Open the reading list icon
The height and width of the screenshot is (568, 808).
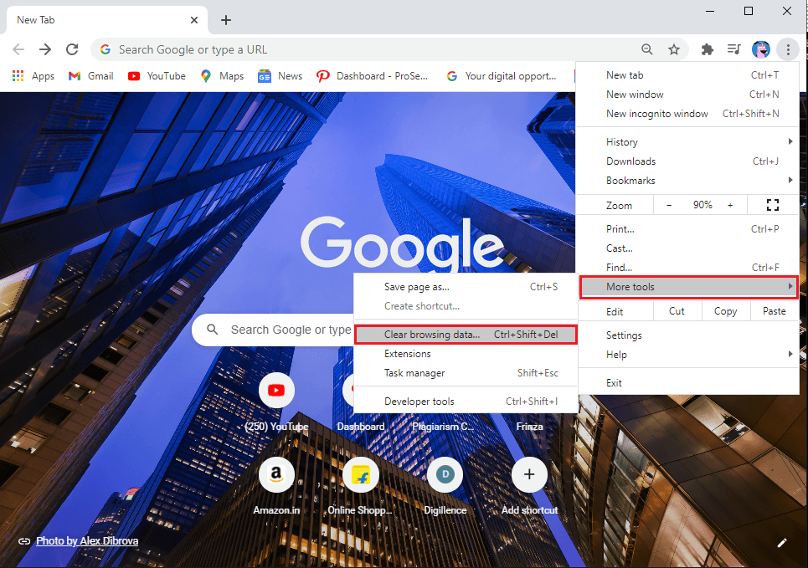coord(733,49)
